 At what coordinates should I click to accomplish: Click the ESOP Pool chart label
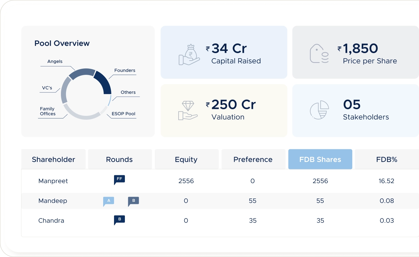123,114
